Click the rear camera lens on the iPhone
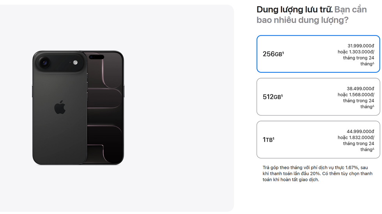 coord(44,62)
